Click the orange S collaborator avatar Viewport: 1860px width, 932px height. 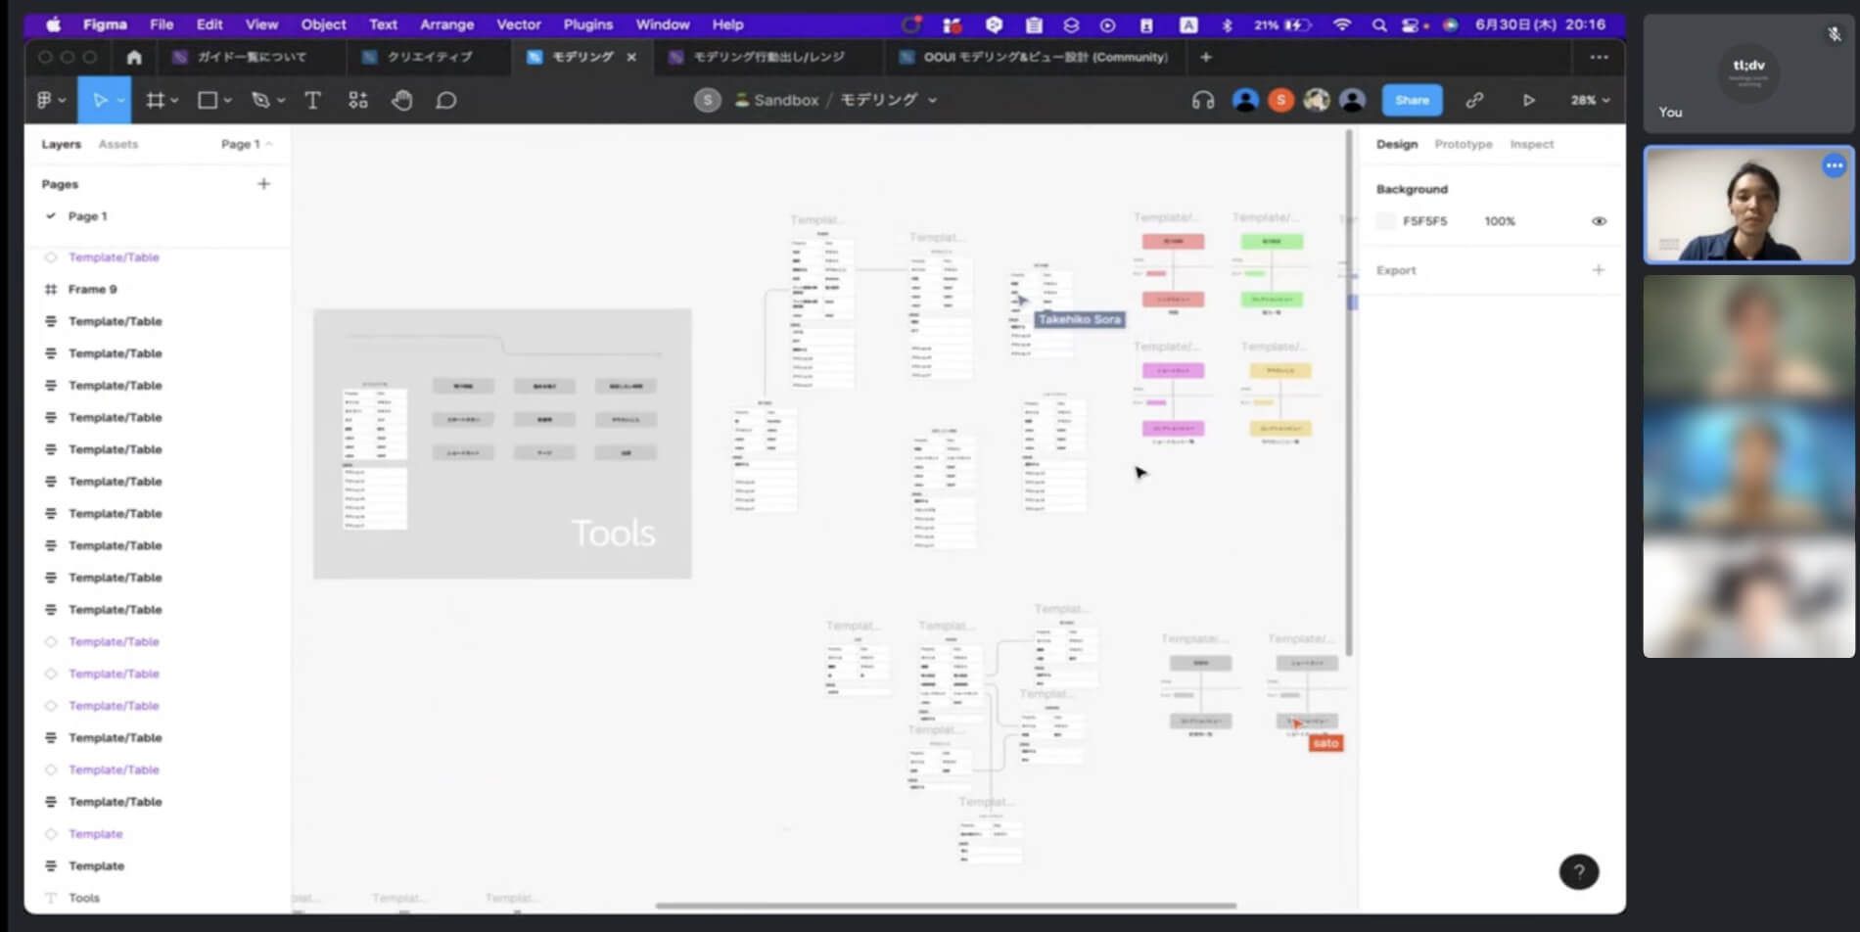1280,100
